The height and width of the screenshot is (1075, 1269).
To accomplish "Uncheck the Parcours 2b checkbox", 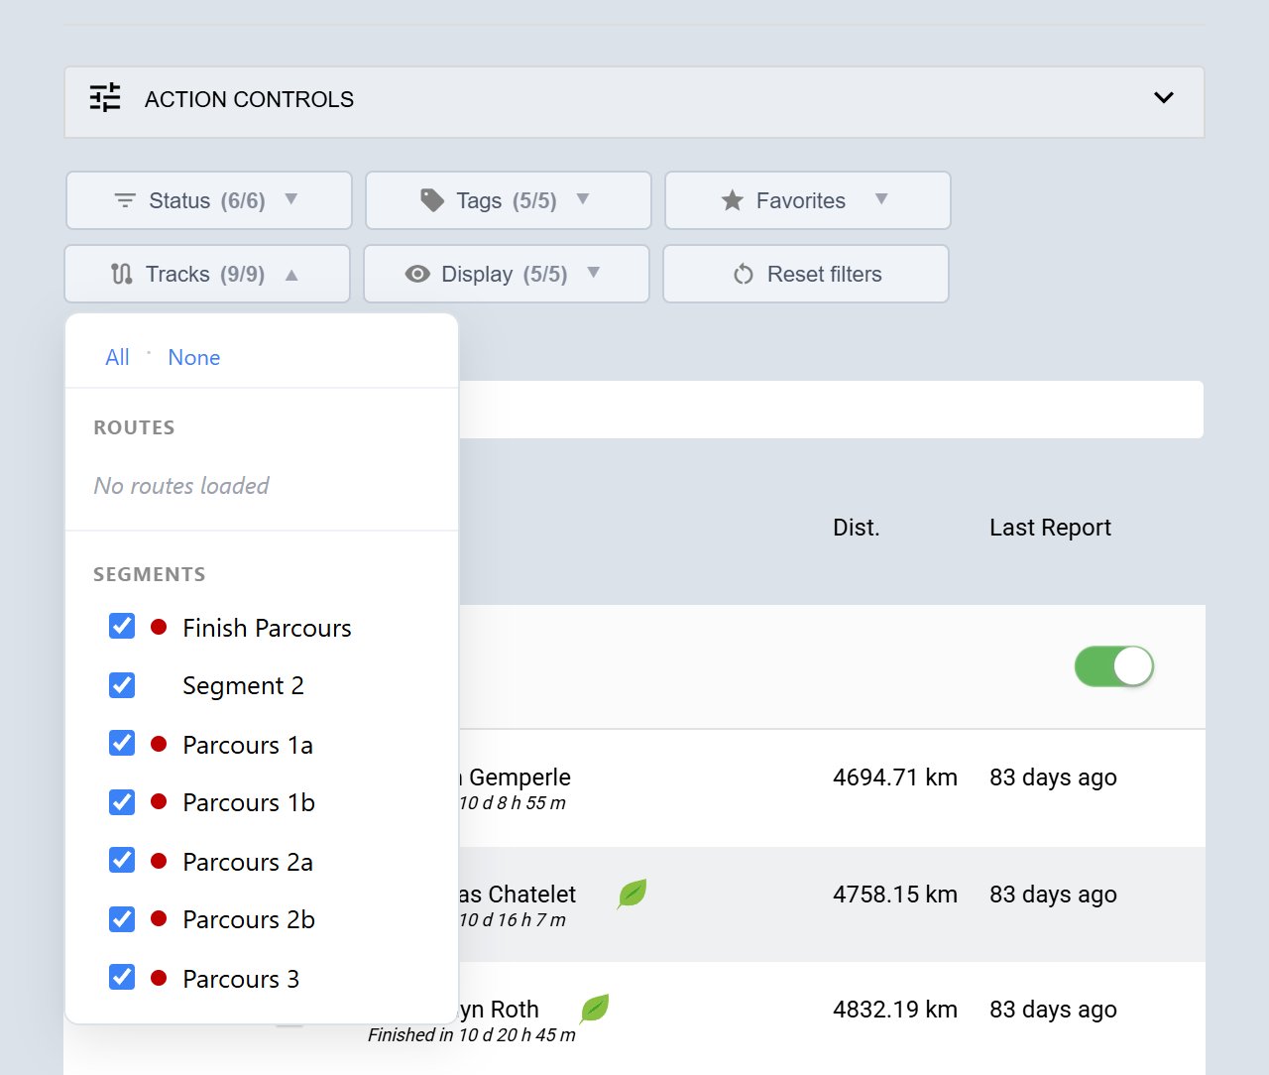I will 122,918.
